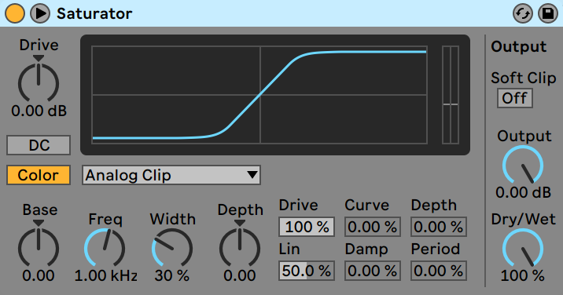Image resolution: width=563 pixels, height=295 pixels.
Task: Click the Output gain knob
Action: click(523, 166)
